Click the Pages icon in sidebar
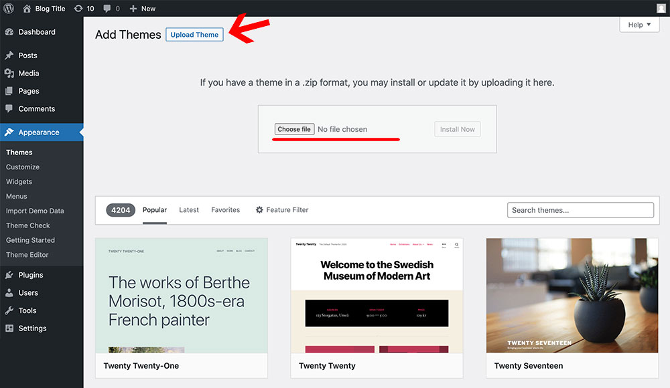Image resolution: width=670 pixels, height=388 pixels. click(9, 91)
